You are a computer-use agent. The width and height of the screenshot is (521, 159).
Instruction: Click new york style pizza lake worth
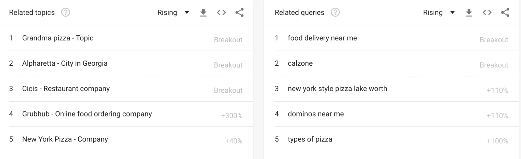(337, 89)
